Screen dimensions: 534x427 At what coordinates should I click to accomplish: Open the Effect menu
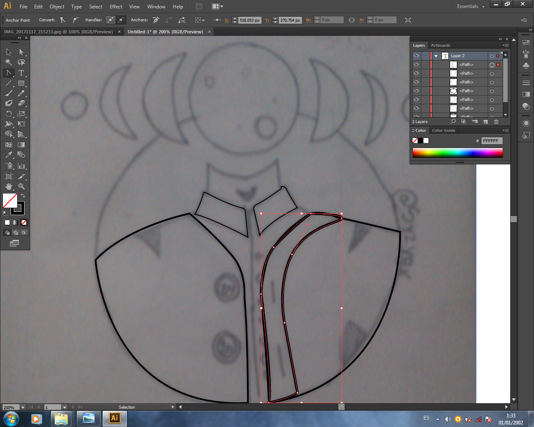pos(116,6)
